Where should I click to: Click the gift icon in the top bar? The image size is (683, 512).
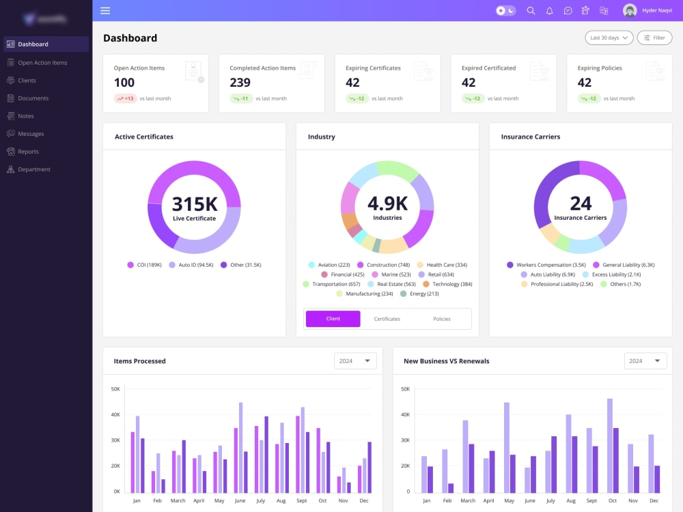click(x=585, y=10)
